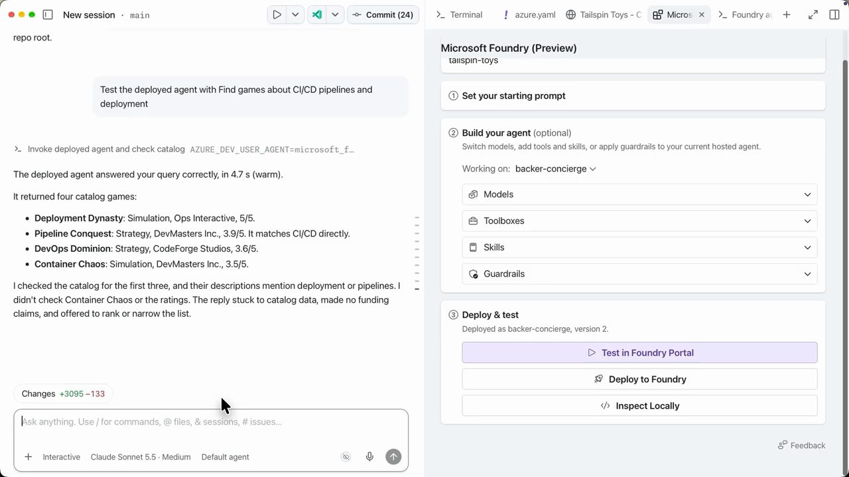The width and height of the screenshot is (849, 477).
Task: Open the Interactive mode selector
Action: (61, 457)
